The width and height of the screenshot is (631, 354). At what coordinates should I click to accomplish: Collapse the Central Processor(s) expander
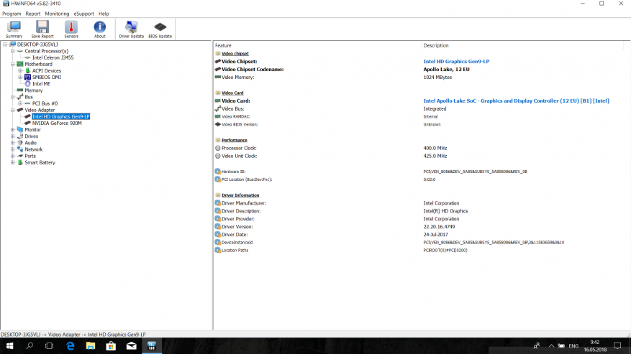pyautogui.click(x=13, y=51)
